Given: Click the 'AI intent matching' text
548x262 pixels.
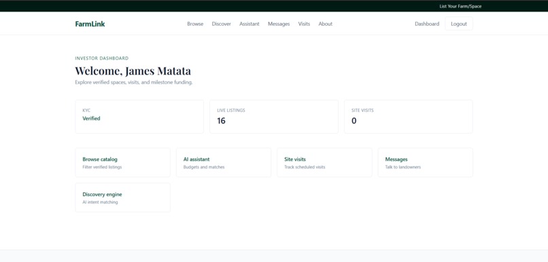Looking at the screenshot, I should pyautogui.click(x=100, y=202).
